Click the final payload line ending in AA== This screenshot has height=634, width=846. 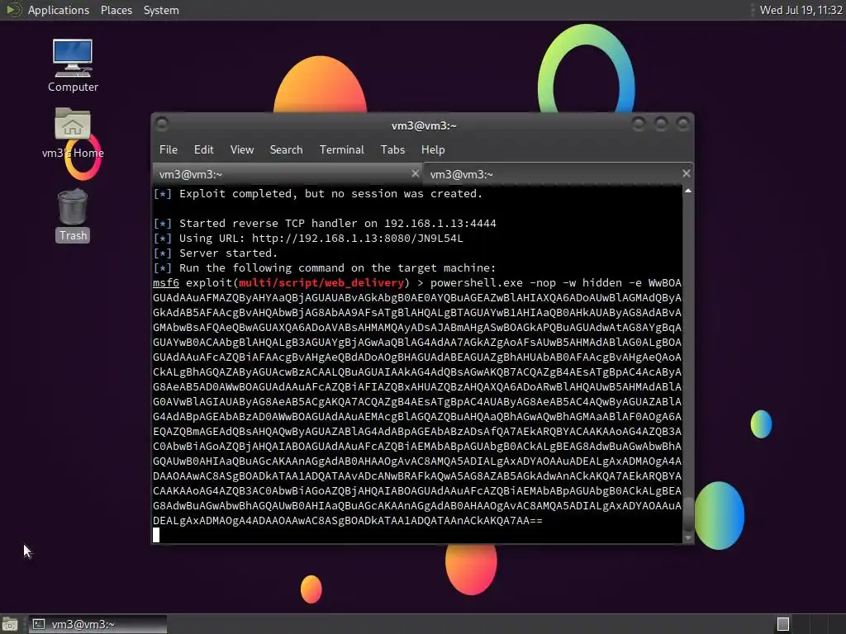[348, 520]
